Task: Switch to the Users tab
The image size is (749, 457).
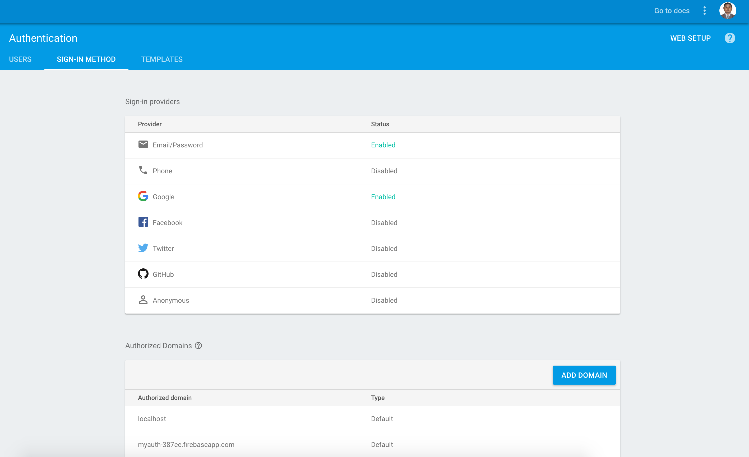Action: [x=20, y=59]
